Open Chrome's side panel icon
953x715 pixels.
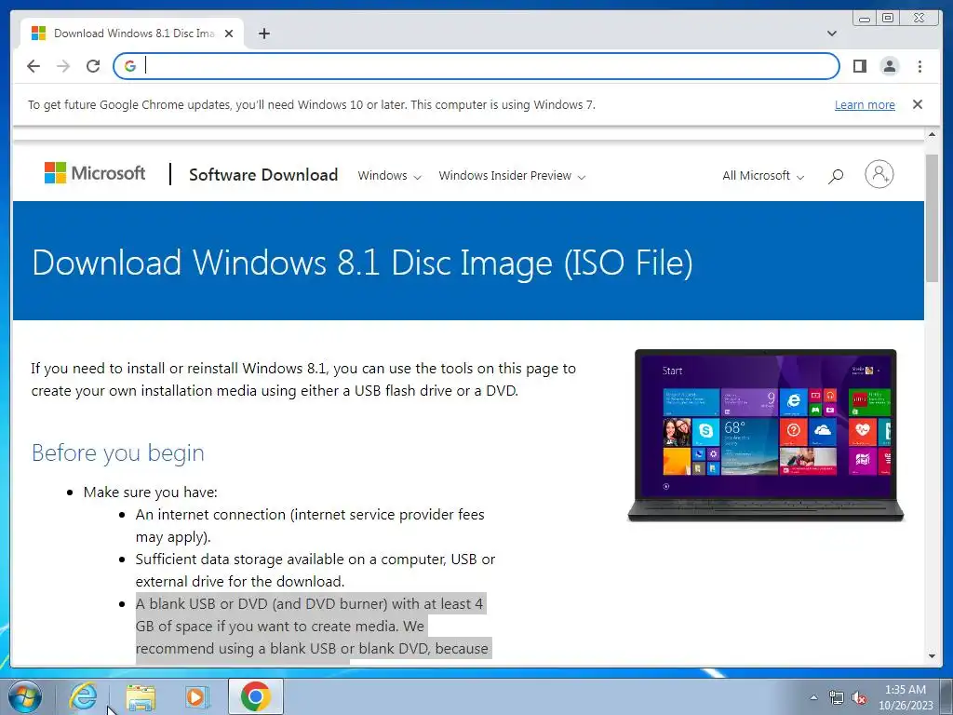point(859,66)
